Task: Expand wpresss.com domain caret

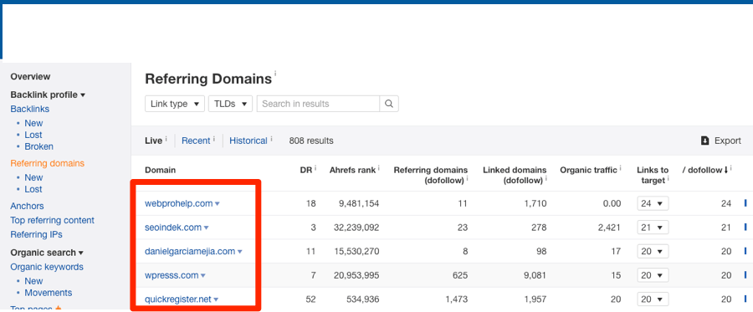Action: pos(202,275)
